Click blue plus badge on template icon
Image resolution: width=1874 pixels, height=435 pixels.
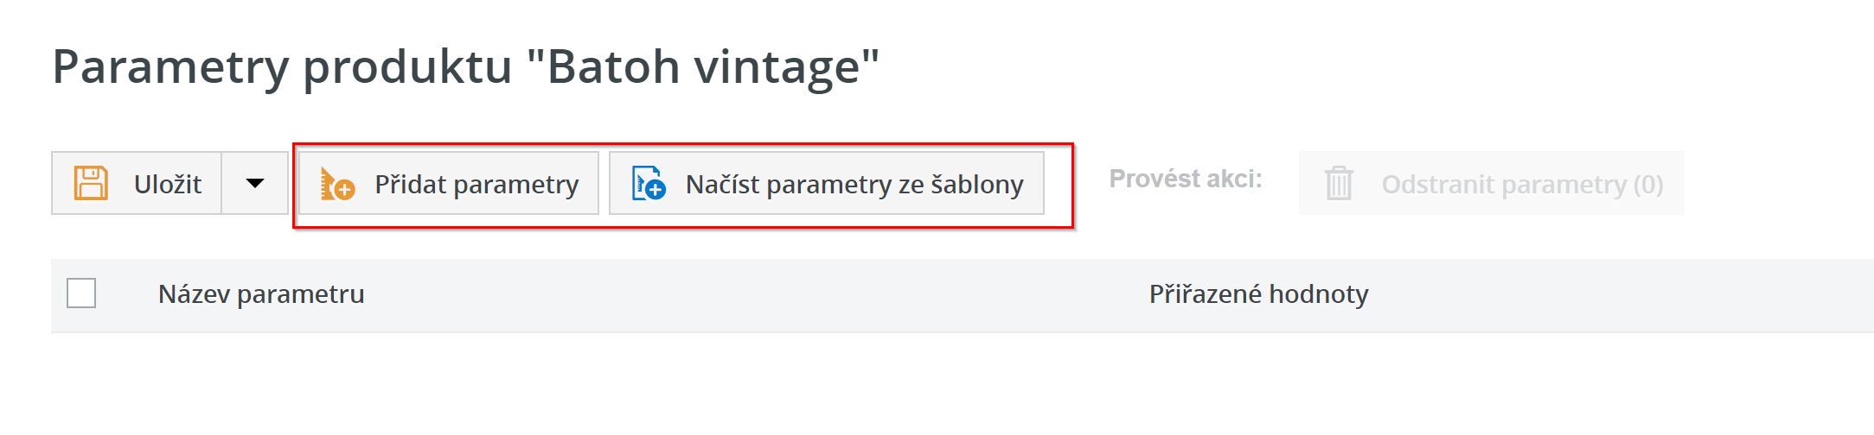656,190
